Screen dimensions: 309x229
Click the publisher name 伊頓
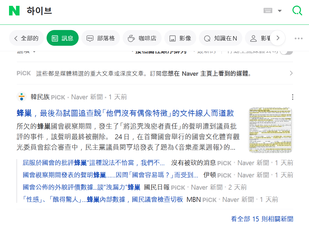tap(210, 175)
